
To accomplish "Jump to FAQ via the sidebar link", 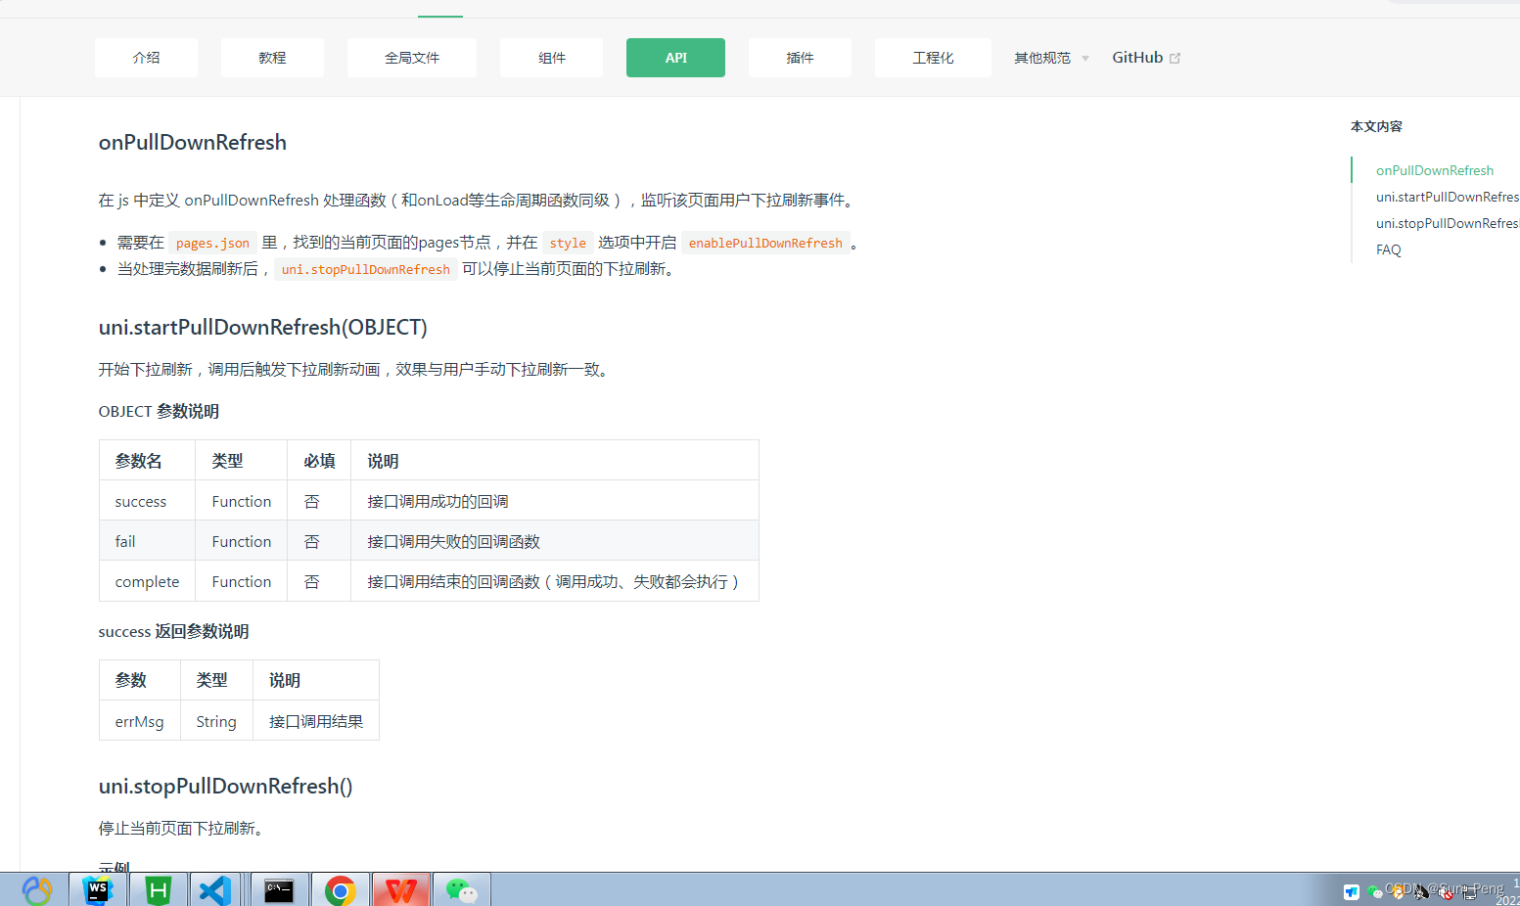I will click(1388, 249).
